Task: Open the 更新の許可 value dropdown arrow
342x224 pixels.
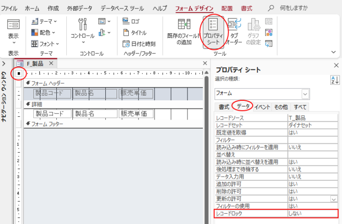Action: tap(334, 199)
